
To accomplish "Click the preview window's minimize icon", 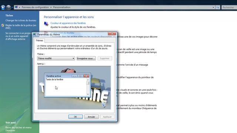I will coord(74,76).
